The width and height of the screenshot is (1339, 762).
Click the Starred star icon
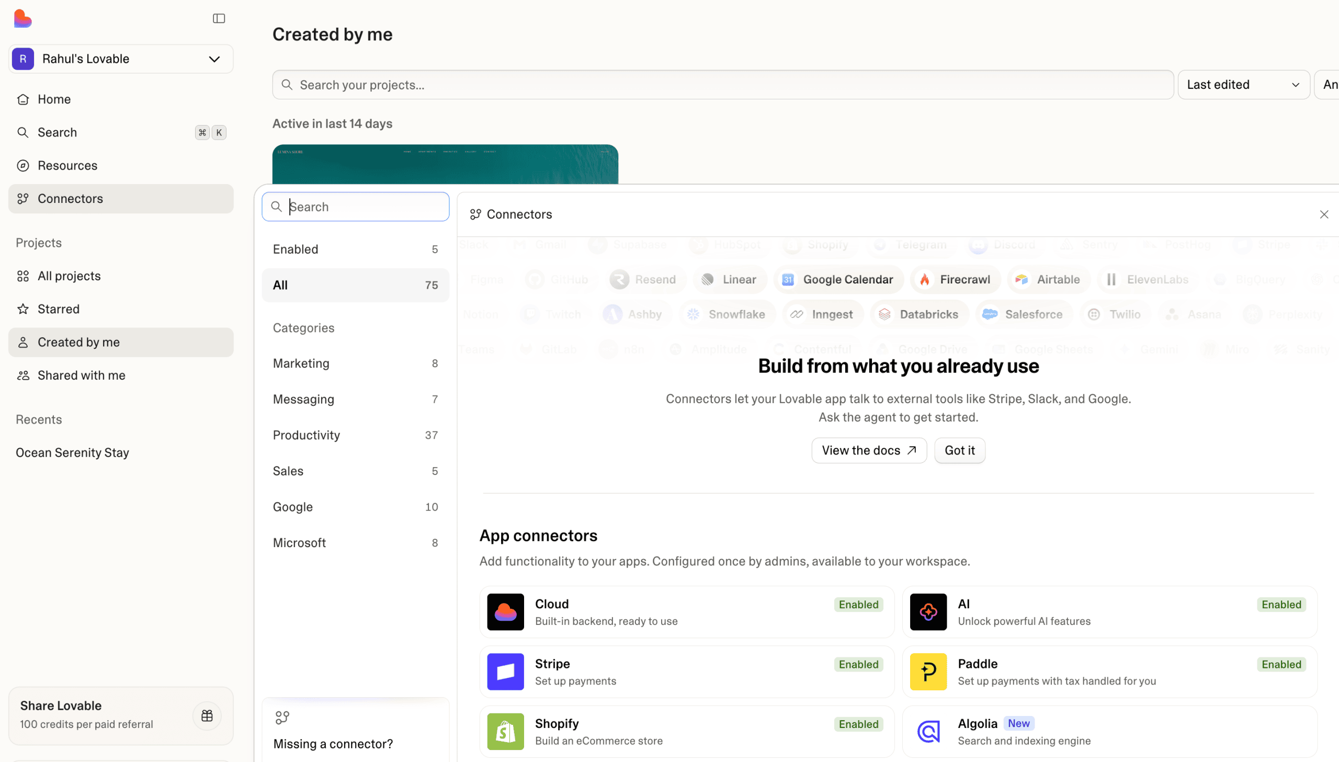tap(23, 309)
